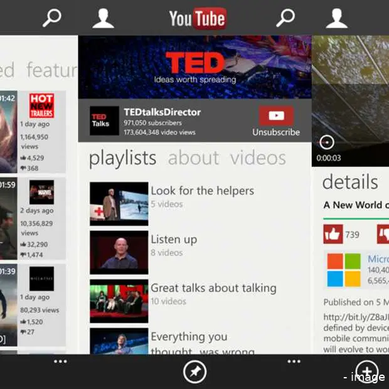Open the featured video thumbnail showing 01:39
This screenshot has width=389, height=389.
point(8,305)
